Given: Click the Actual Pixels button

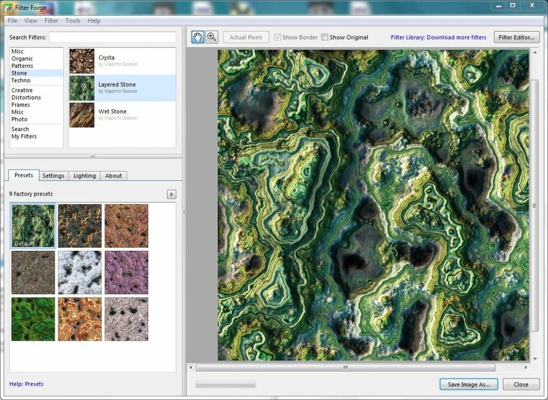Looking at the screenshot, I should pos(246,37).
